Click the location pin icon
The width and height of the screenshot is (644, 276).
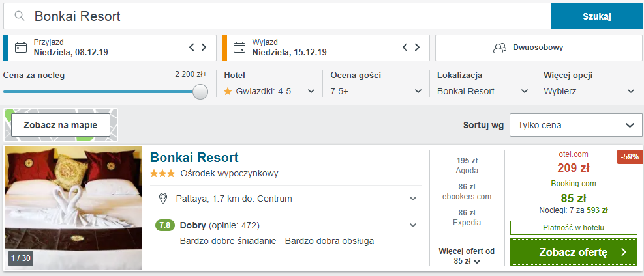163,199
